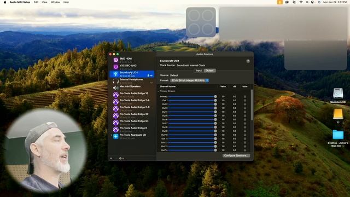
Task: Open the Window menu
Action: click(x=55, y=2)
